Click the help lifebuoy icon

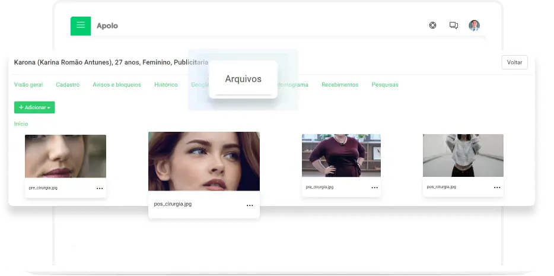click(432, 26)
